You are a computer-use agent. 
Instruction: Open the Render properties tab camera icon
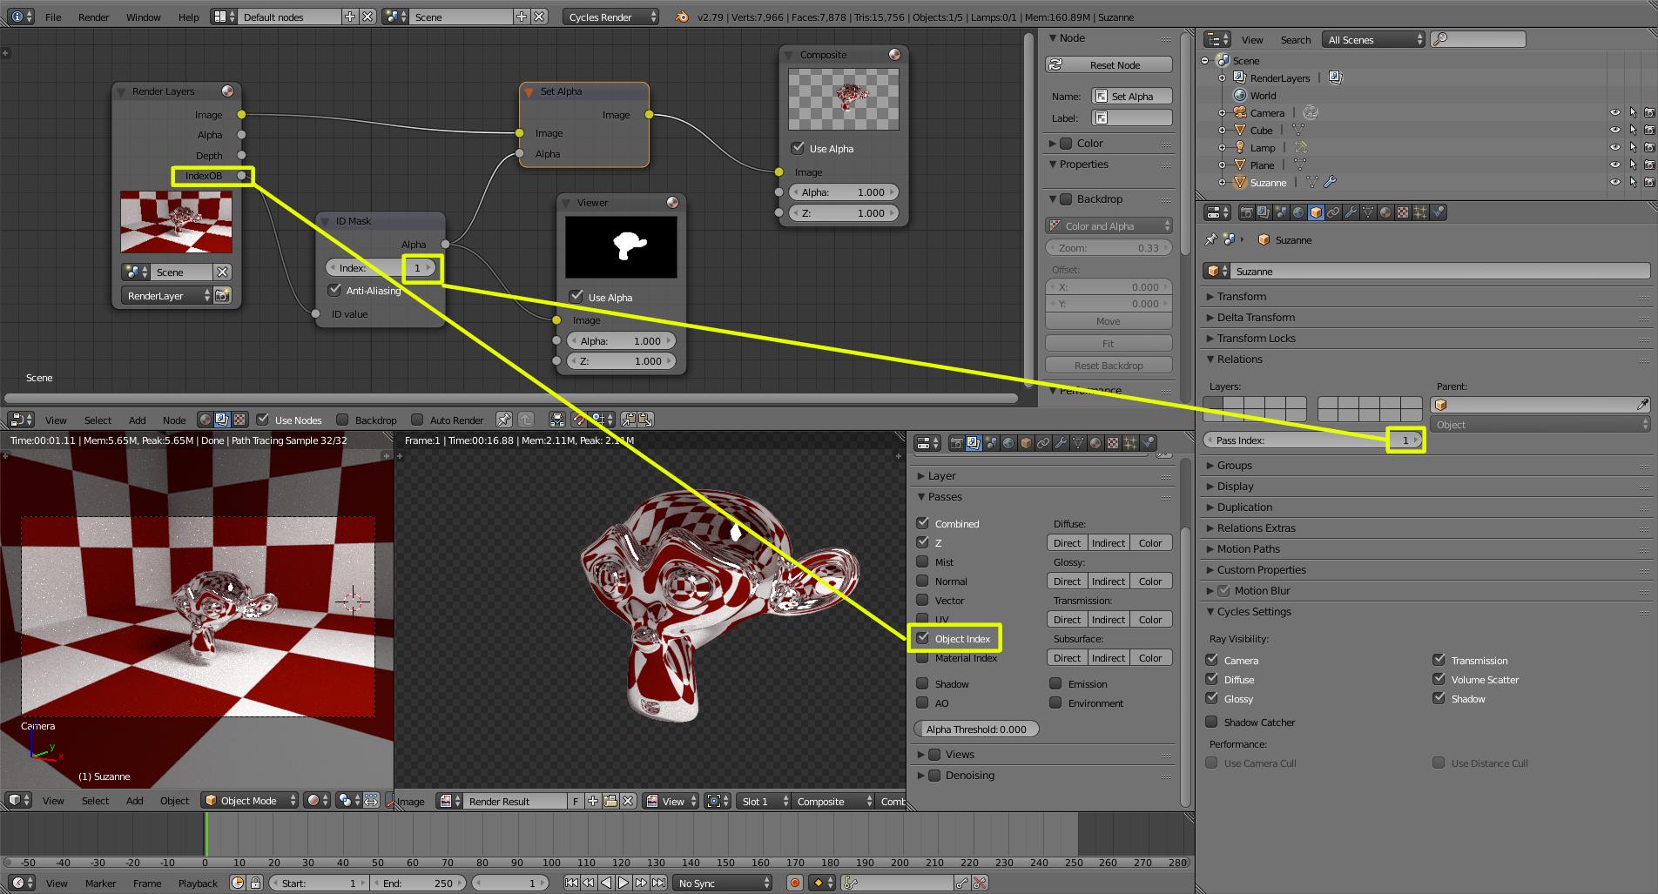[x=1247, y=212]
